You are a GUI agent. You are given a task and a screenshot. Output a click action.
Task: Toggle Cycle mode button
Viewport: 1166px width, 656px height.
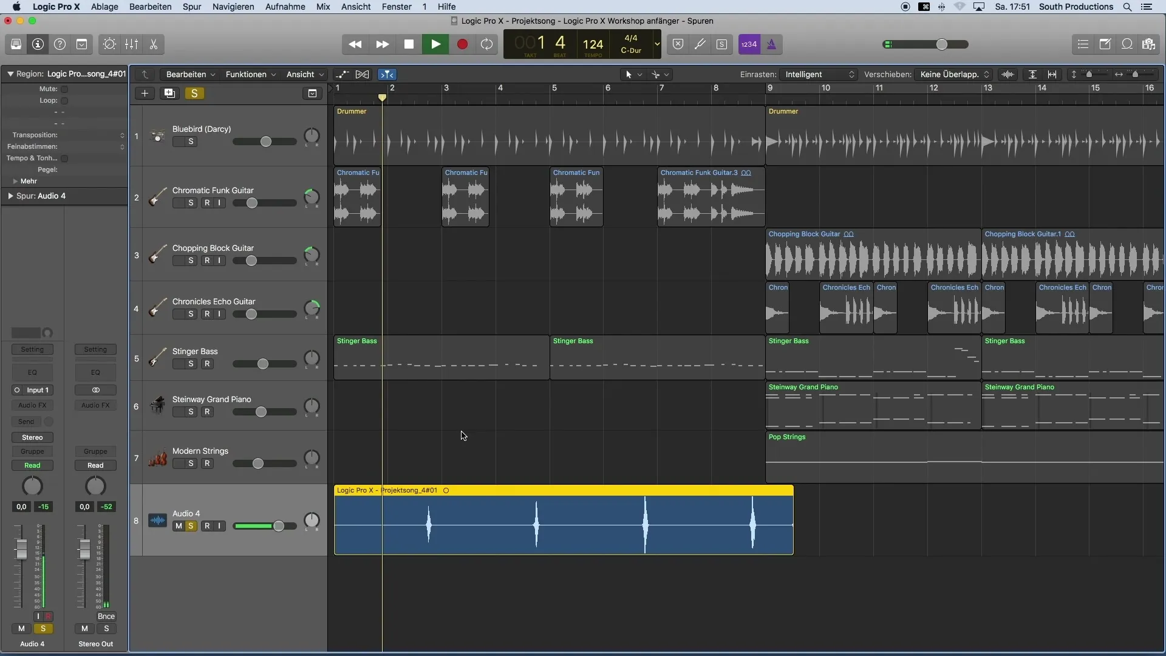tap(487, 44)
